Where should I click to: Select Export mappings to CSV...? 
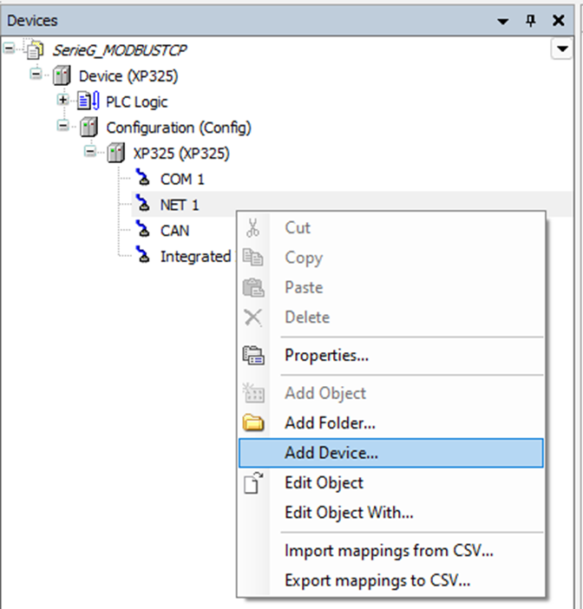click(377, 581)
